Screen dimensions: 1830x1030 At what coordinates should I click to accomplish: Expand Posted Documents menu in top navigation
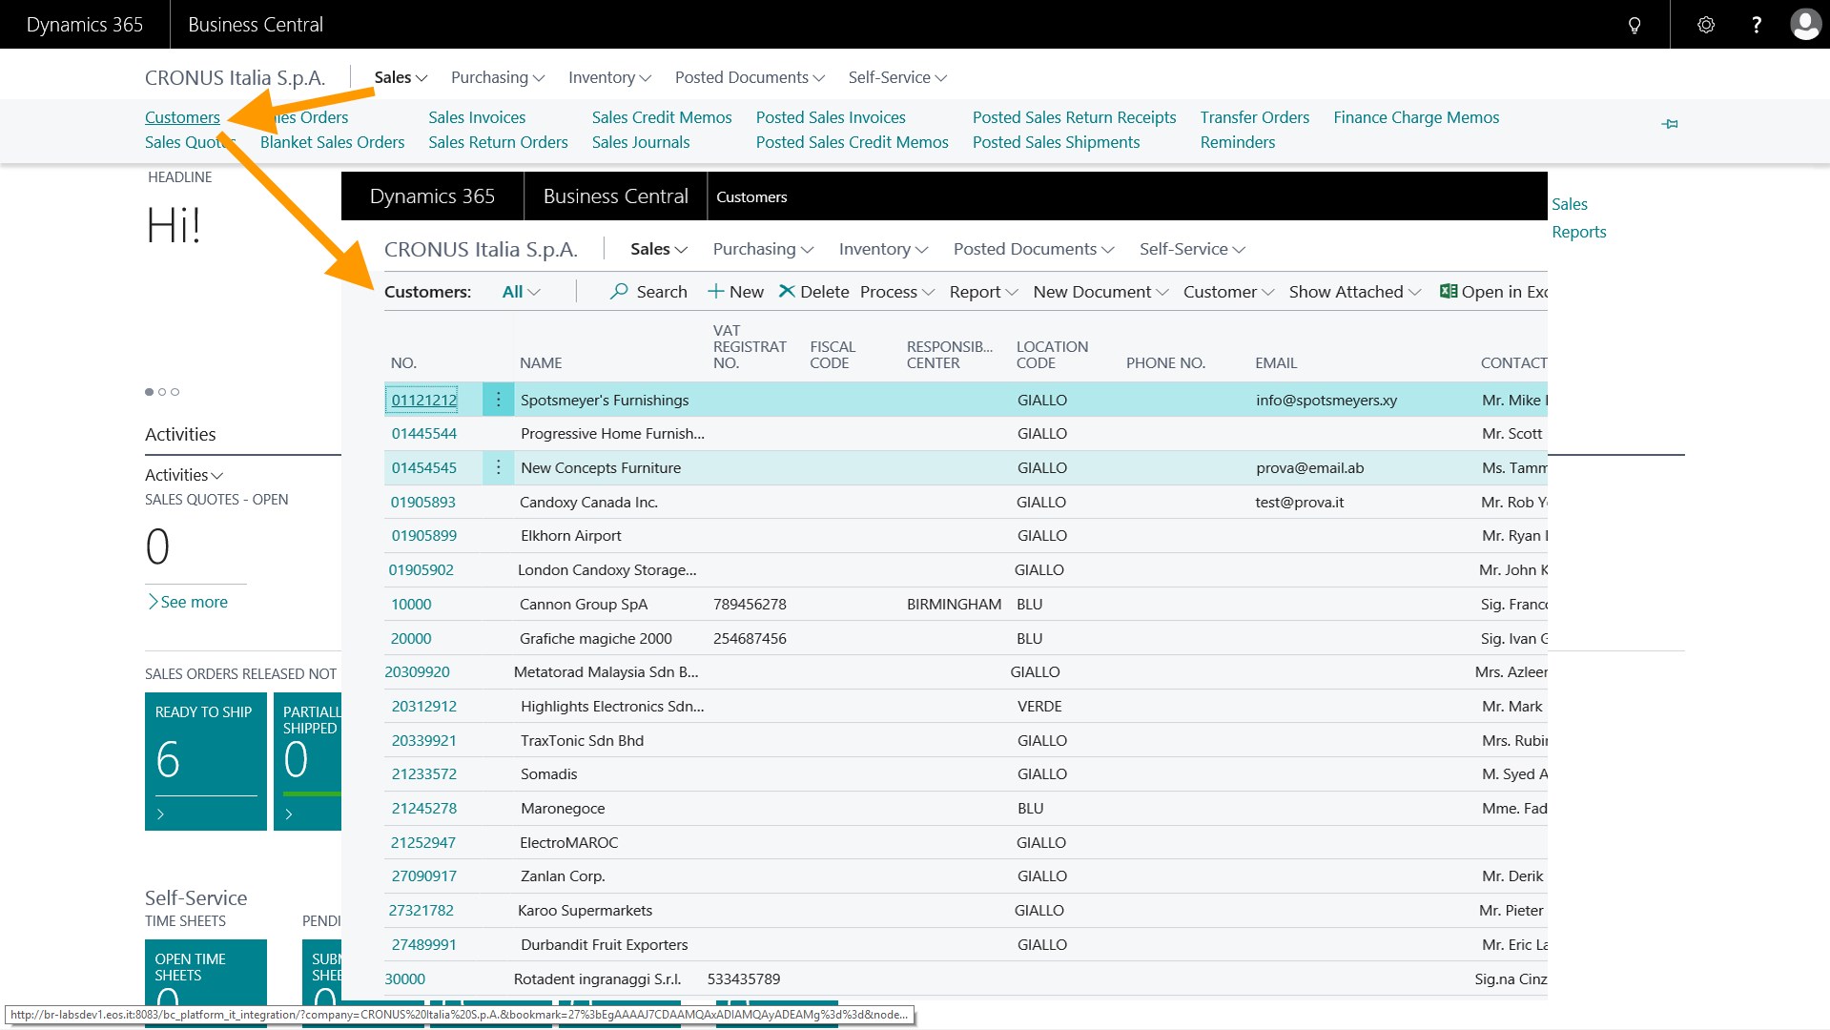[x=750, y=77]
